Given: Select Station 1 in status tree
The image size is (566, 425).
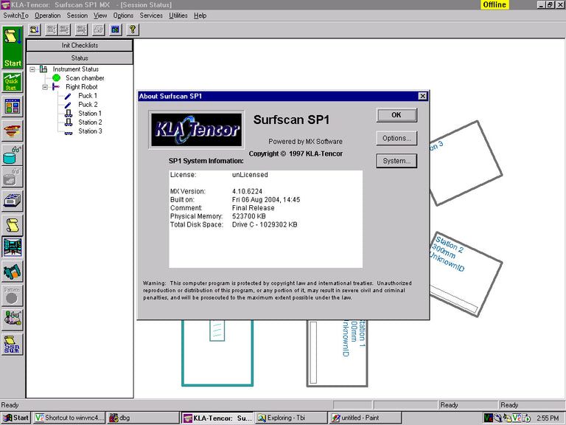Looking at the screenshot, I should (90, 114).
